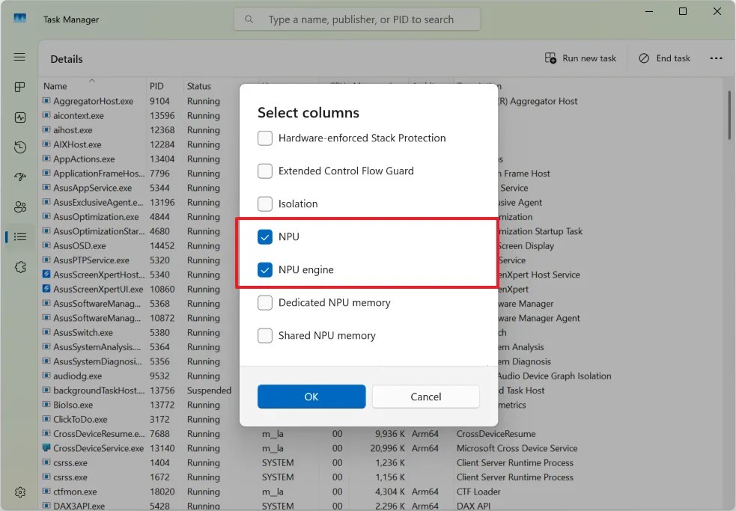736x511 pixels.
Task: Open the Processes page icon
Action: coord(19,87)
